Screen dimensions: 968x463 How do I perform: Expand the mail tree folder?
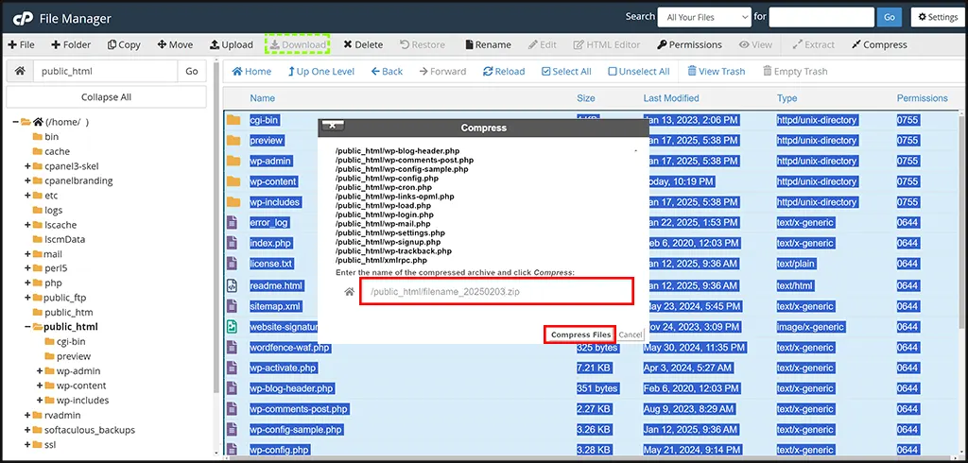(x=27, y=254)
